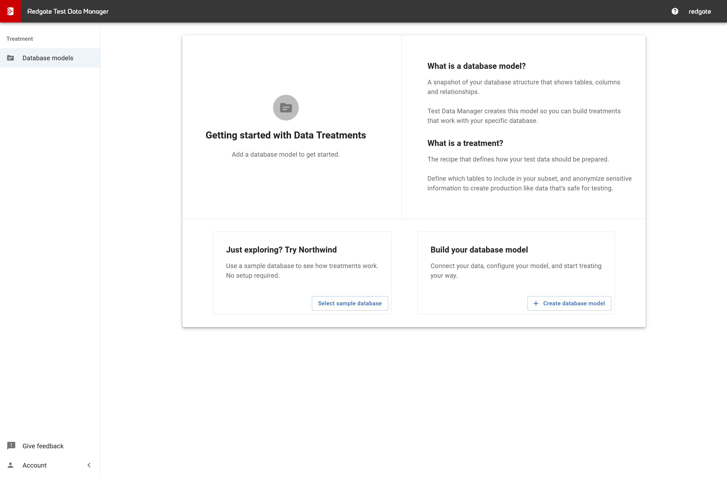
Task: Open the help icon in top bar
Action: coord(675,11)
